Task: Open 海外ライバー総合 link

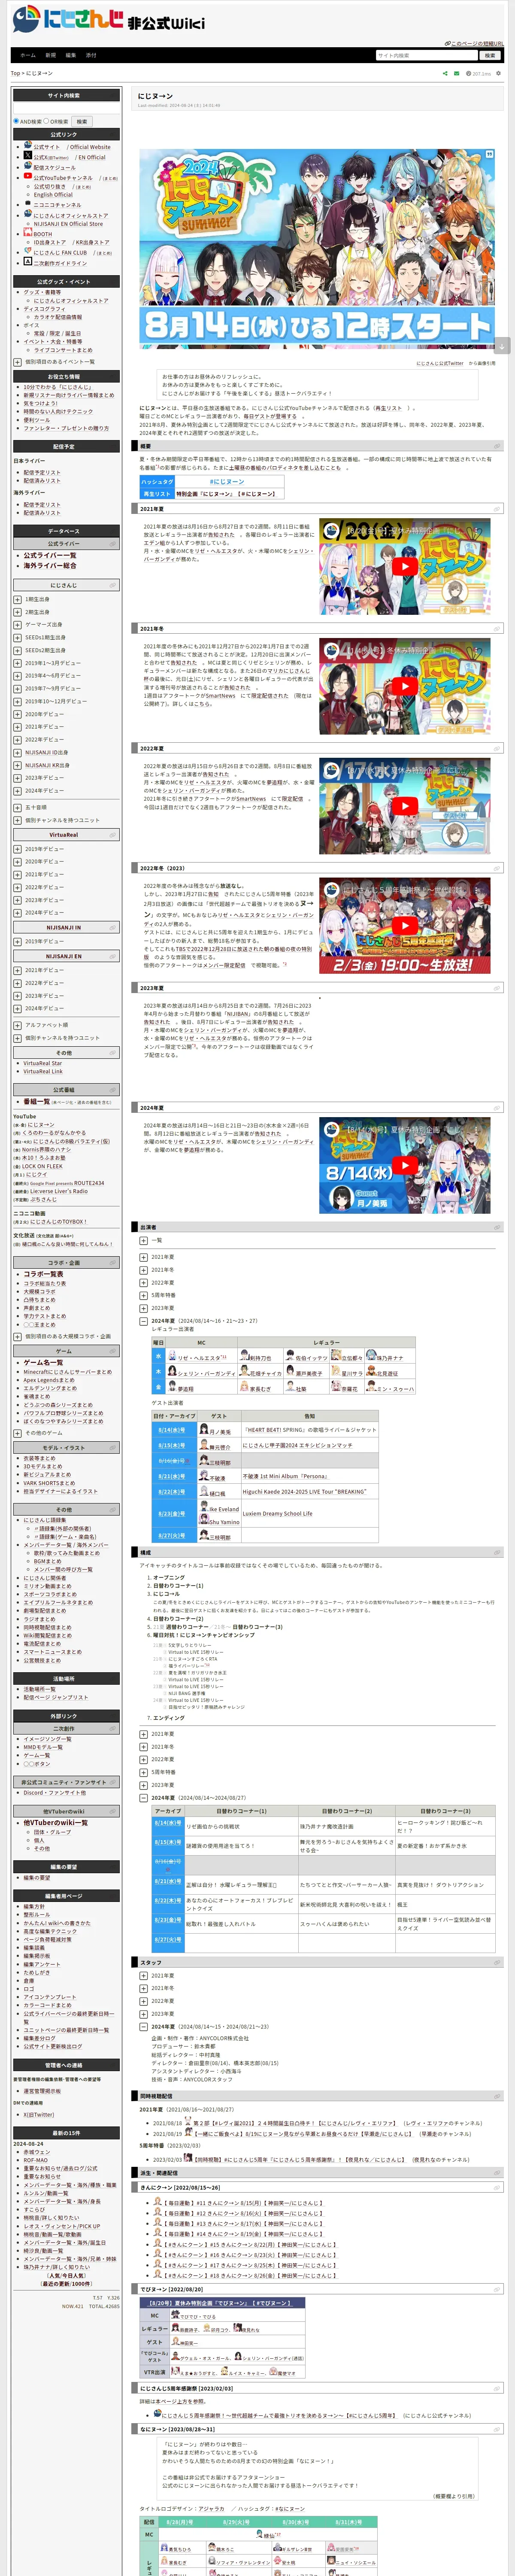Action: [50, 565]
